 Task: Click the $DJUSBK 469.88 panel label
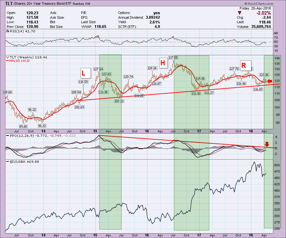pos(24,162)
